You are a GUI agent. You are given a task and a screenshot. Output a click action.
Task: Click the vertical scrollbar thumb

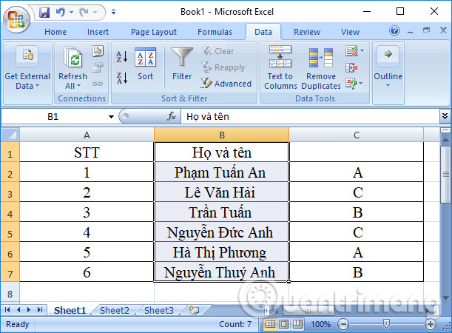click(x=445, y=174)
